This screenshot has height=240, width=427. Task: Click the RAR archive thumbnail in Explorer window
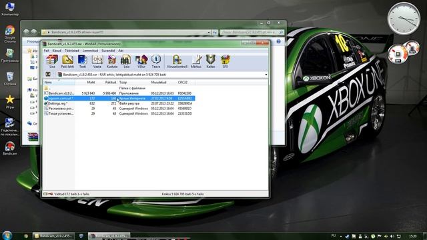(x=33, y=137)
